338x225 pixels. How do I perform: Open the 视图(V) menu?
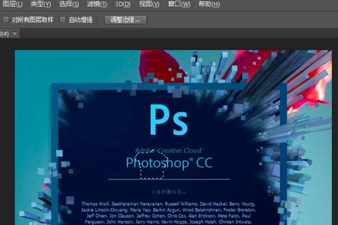coord(149,4)
